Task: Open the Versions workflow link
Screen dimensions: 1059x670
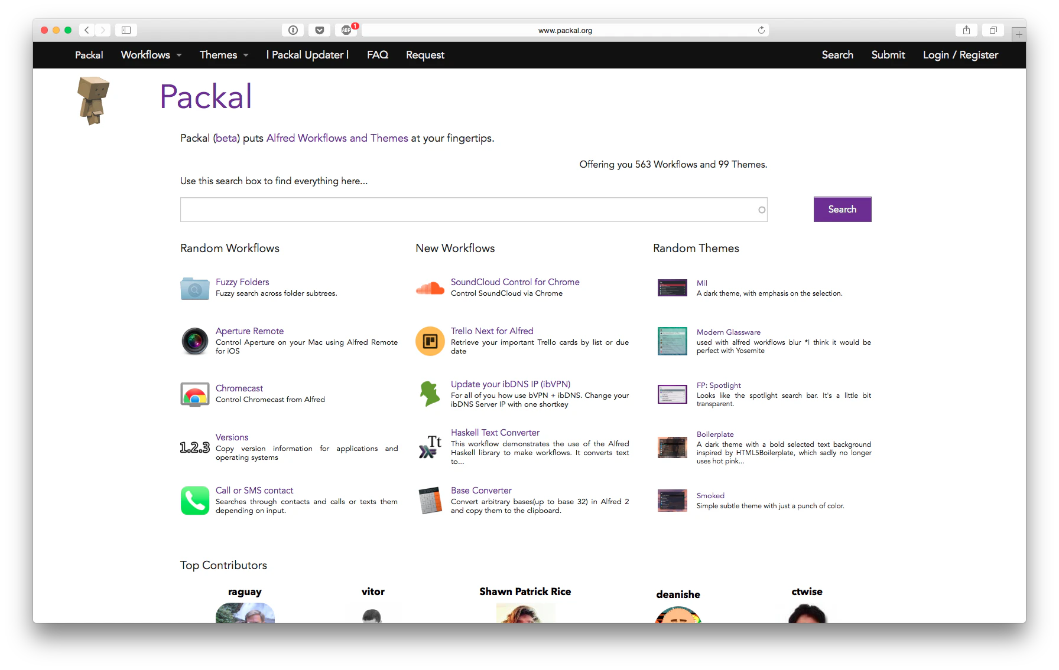Action: coord(232,437)
